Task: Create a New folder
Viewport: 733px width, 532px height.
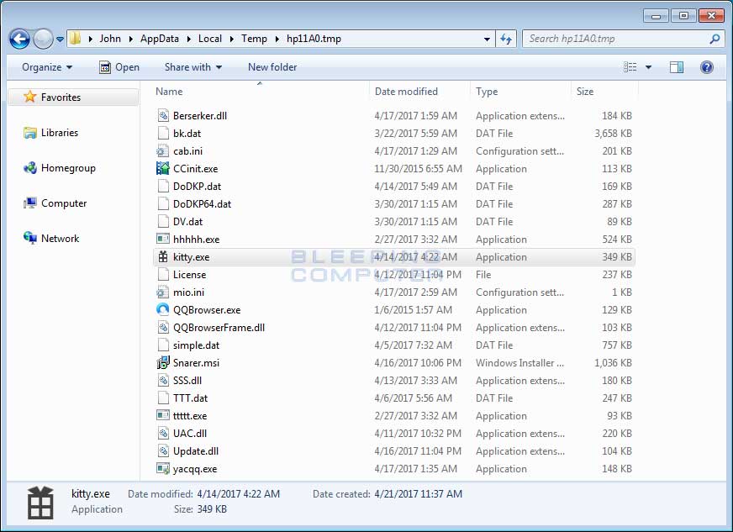Action: tap(272, 67)
